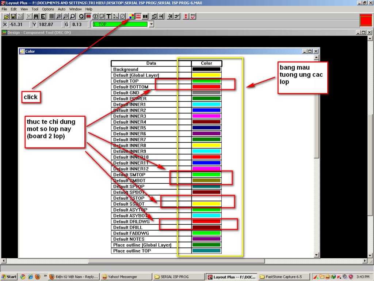374x281 pixels.
Task: Select the Zoom Out magnifier icon
Action: [66, 16]
